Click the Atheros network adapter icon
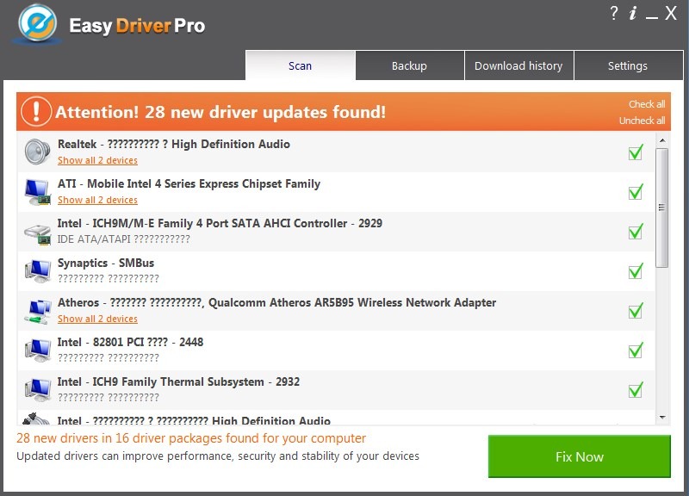 pos(37,311)
